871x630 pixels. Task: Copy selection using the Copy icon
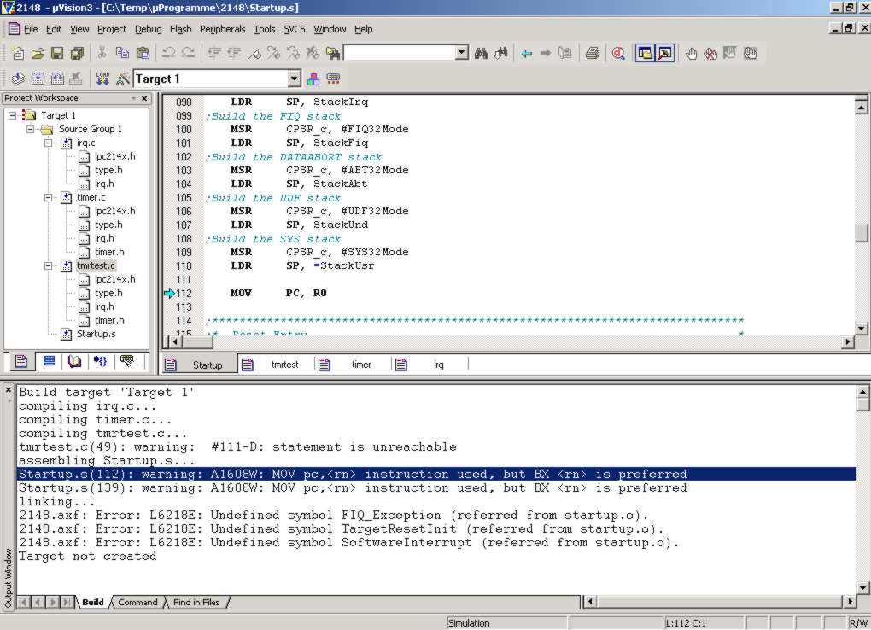pos(122,53)
